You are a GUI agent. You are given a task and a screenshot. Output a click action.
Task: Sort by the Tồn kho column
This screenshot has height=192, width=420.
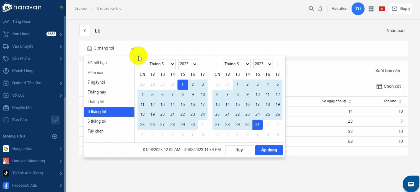tap(400, 102)
